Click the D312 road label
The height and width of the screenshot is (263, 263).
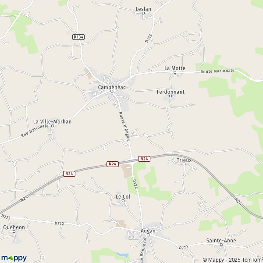[x=149, y=39]
